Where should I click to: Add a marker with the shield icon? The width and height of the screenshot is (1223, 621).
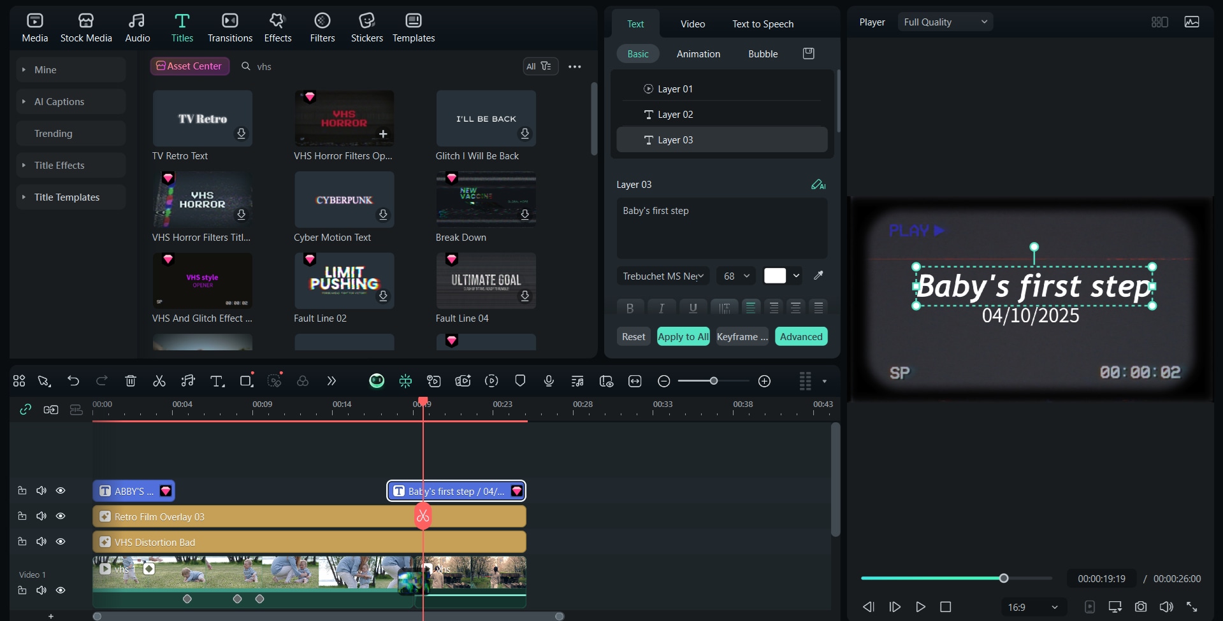tap(520, 381)
